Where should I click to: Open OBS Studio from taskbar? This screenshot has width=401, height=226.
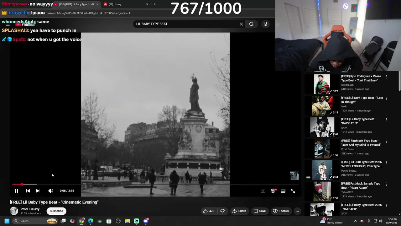[x=118, y=221]
